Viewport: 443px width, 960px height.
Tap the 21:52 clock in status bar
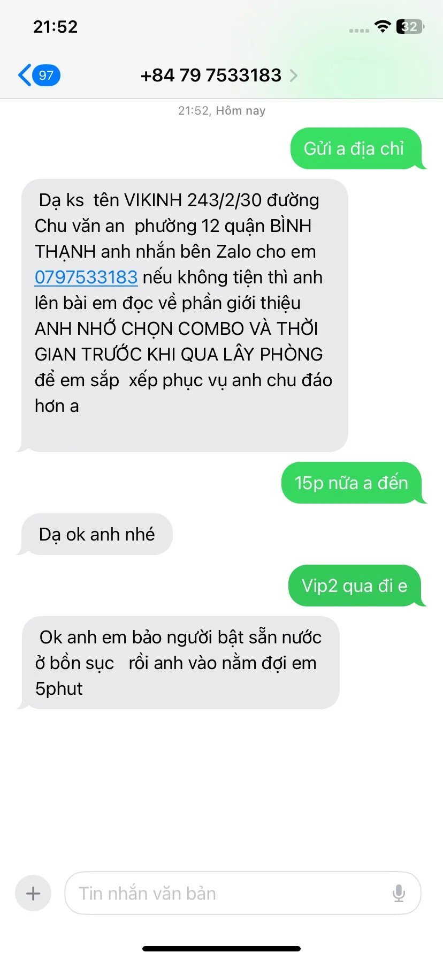click(56, 27)
